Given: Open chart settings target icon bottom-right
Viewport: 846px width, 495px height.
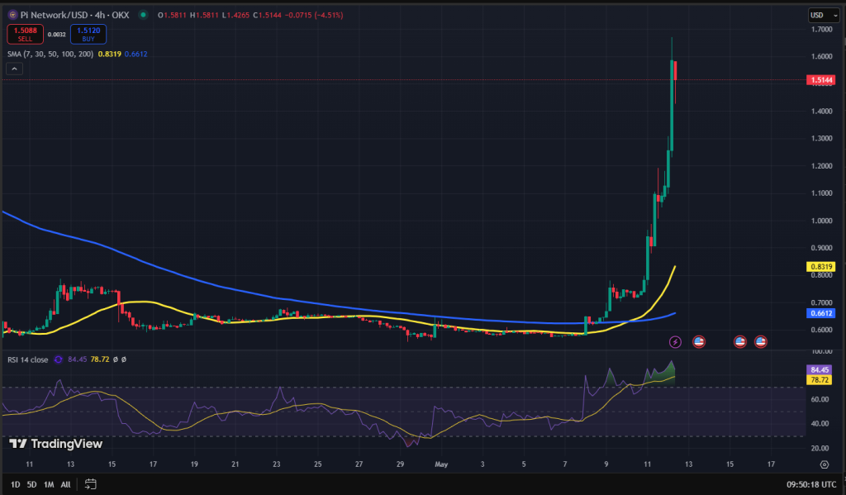Looking at the screenshot, I should pyautogui.click(x=824, y=464).
